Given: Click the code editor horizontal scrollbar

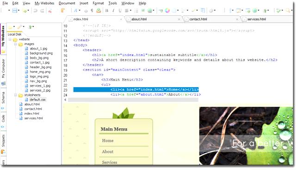Looking at the screenshot, I should (133, 100).
